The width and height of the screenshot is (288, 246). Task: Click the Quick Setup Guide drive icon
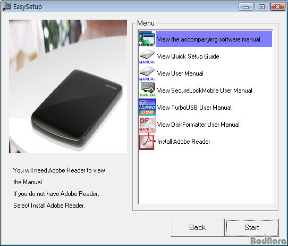pyautogui.click(x=147, y=56)
